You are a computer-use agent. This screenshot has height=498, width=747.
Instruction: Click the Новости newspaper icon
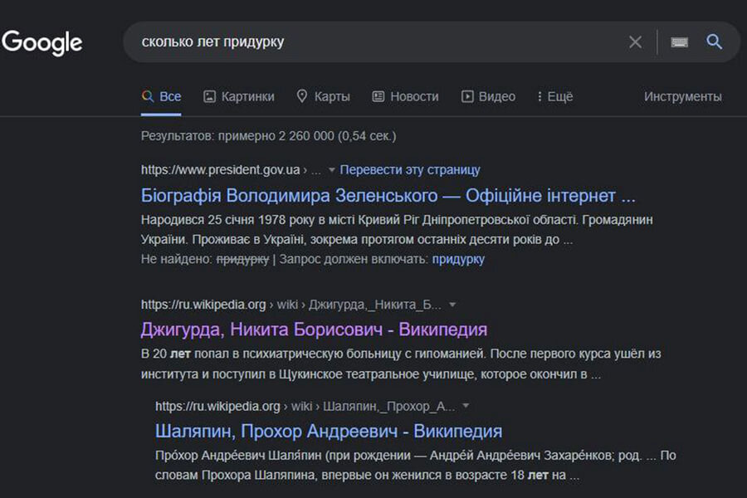tap(378, 97)
